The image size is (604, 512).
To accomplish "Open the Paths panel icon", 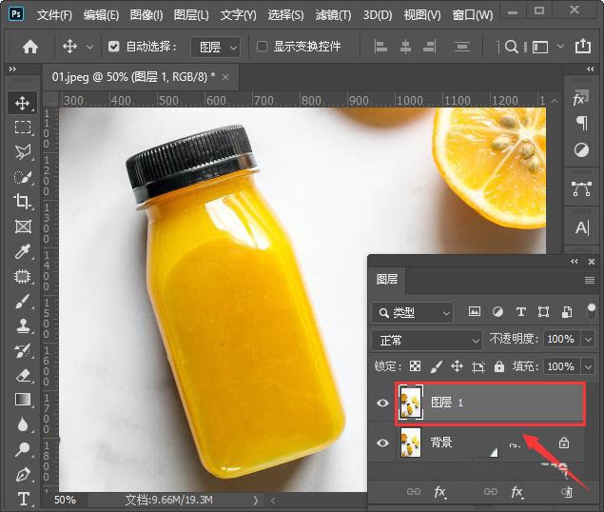I will [x=581, y=189].
